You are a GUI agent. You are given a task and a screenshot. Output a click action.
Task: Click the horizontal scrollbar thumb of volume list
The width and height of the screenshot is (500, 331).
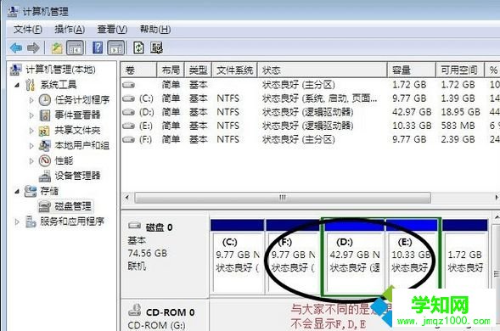[283, 198]
